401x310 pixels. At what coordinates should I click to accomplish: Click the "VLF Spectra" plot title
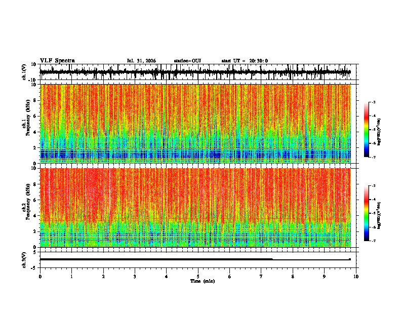point(57,61)
